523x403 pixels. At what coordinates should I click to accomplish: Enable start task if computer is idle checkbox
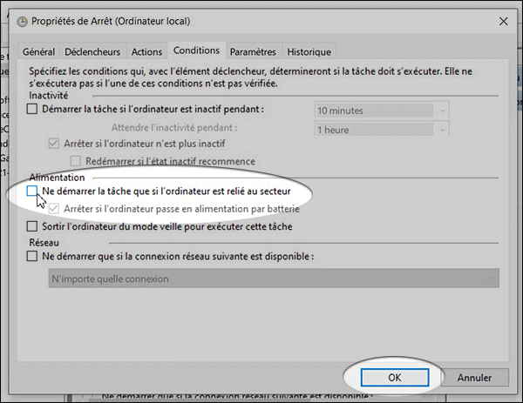(x=33, y=110)
